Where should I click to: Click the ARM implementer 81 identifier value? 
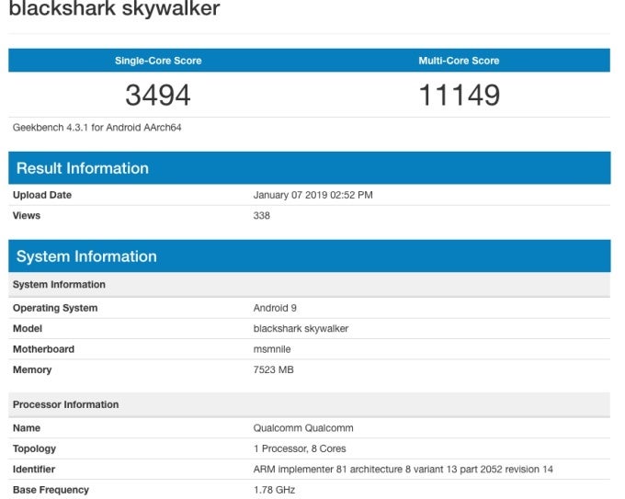[x=403, y=469]
